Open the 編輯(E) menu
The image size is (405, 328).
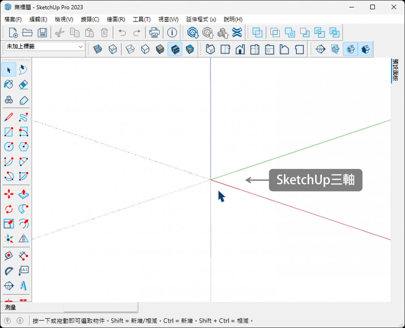(38, 19)
